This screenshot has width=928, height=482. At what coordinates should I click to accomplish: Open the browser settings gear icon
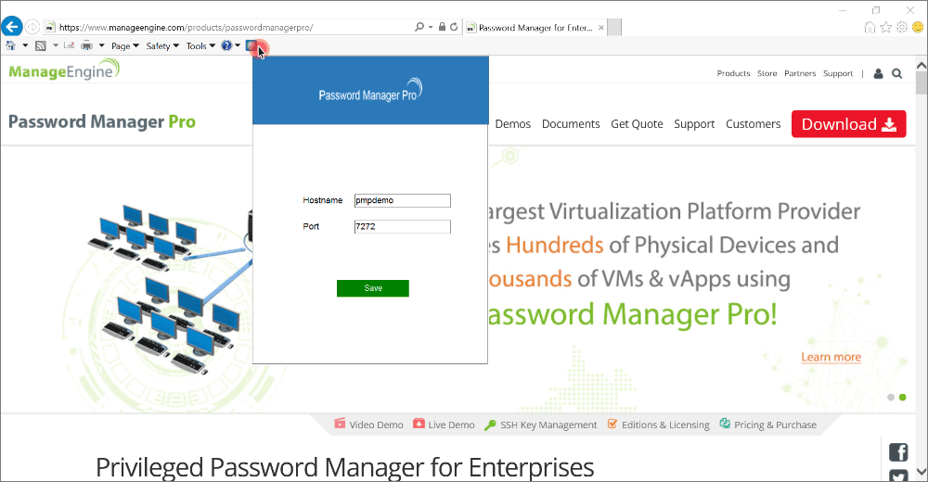[x=901, y=28]
